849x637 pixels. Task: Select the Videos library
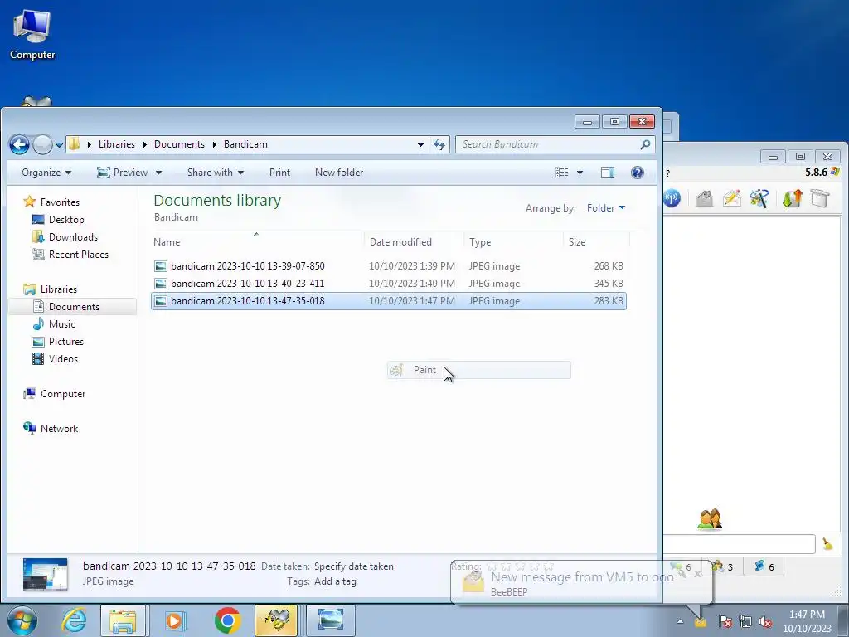click(x=63, y=358)
